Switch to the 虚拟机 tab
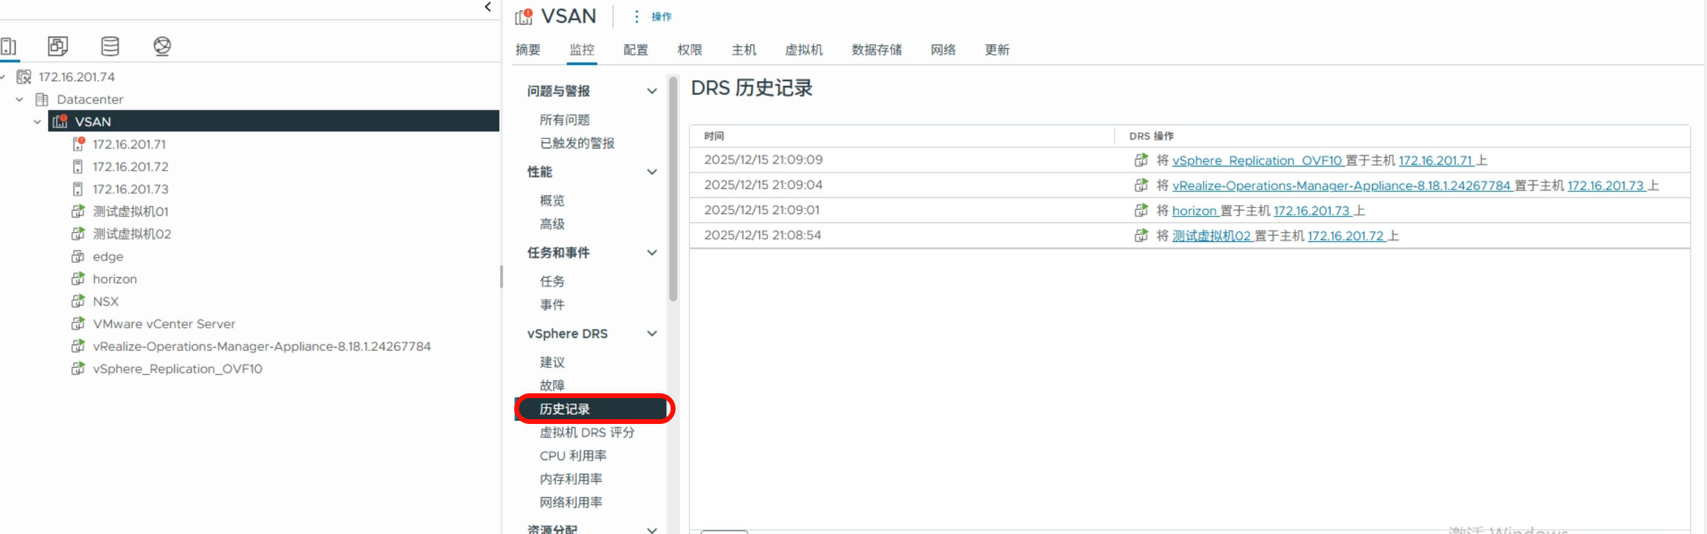This screenshot has width=1707, height=534. click(x=804, y=50)
